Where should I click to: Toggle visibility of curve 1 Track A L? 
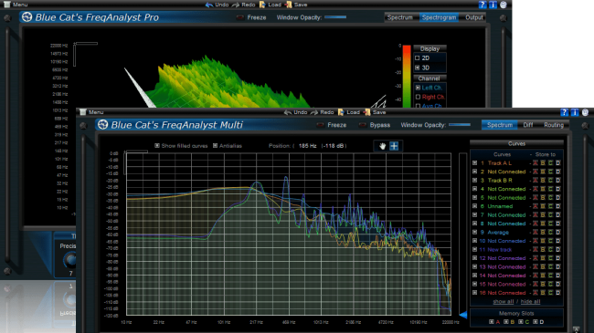(474, 163)
